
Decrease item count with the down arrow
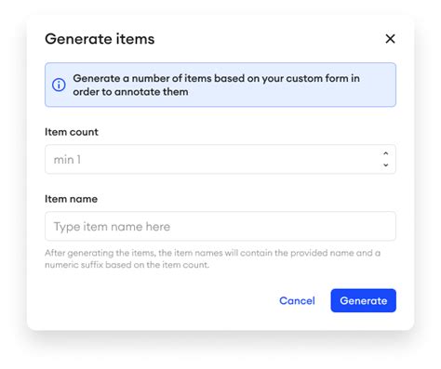(x=386, y=165)
